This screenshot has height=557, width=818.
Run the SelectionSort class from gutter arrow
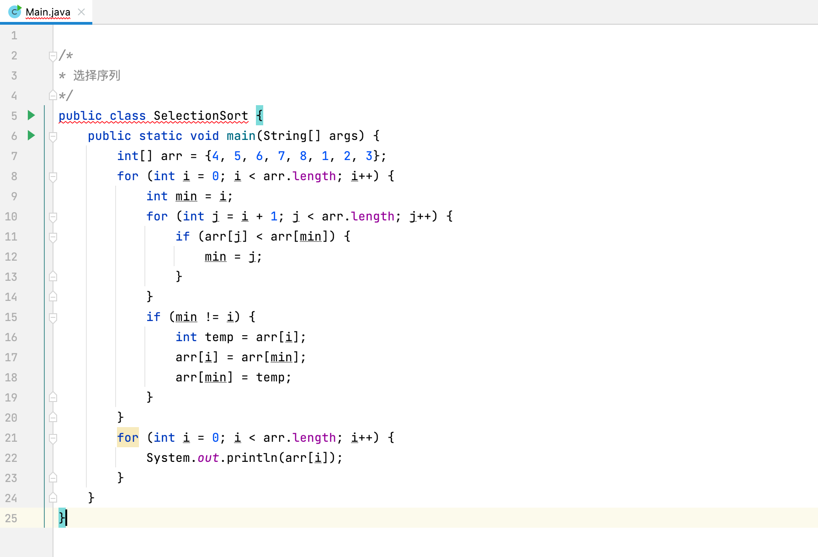[x=31, y=115]
